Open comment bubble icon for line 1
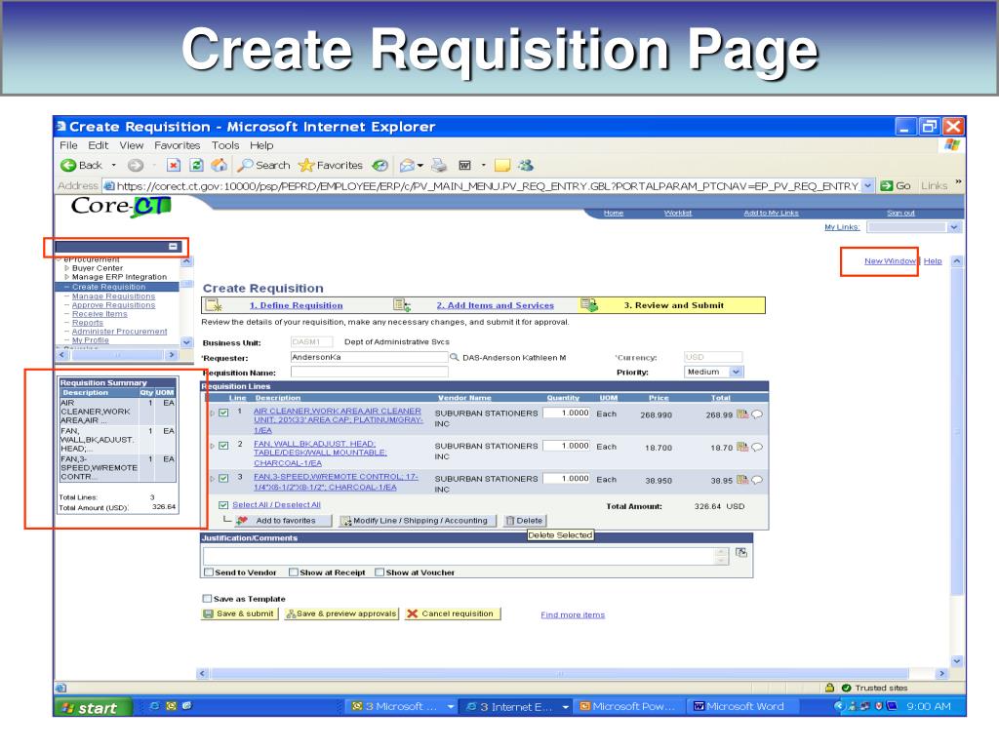The height and width of the screenshot is (749, 999). pyautogui.click(x=757, y=414)
